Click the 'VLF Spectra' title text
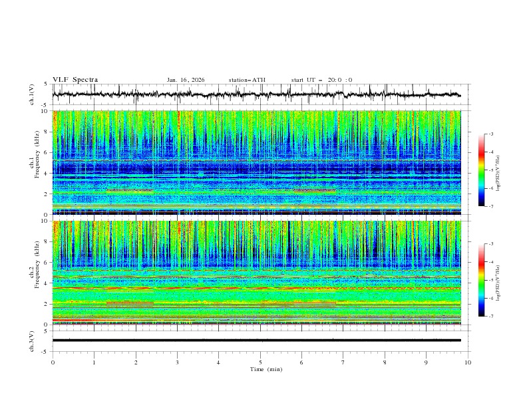The width and height of the screenshot is (527, 407). tap(75, 80)
